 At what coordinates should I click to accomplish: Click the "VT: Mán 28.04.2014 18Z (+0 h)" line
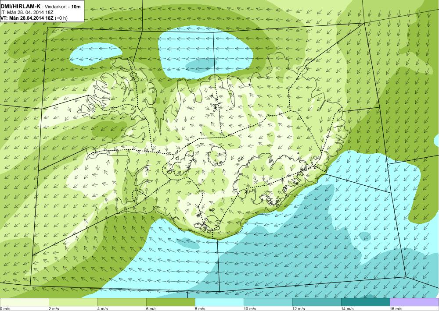(x=34, y=18)
